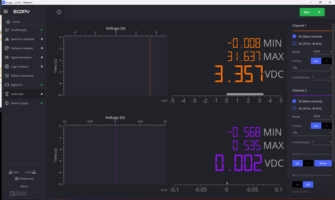Start Spectrum Analyzer via its square indicator
Viewport: 335px width, 200px height.
click(x=42, y=39)
